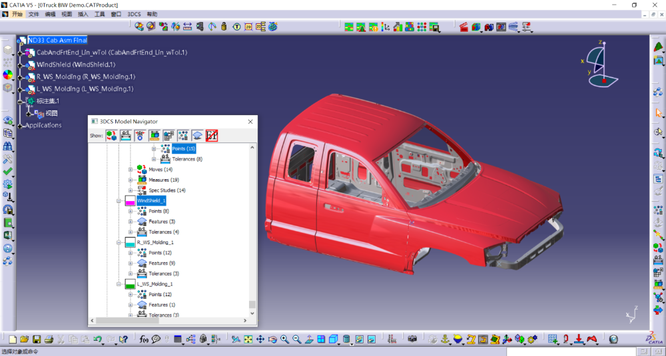Click the Rotate view icon

[x=272, y=339]
